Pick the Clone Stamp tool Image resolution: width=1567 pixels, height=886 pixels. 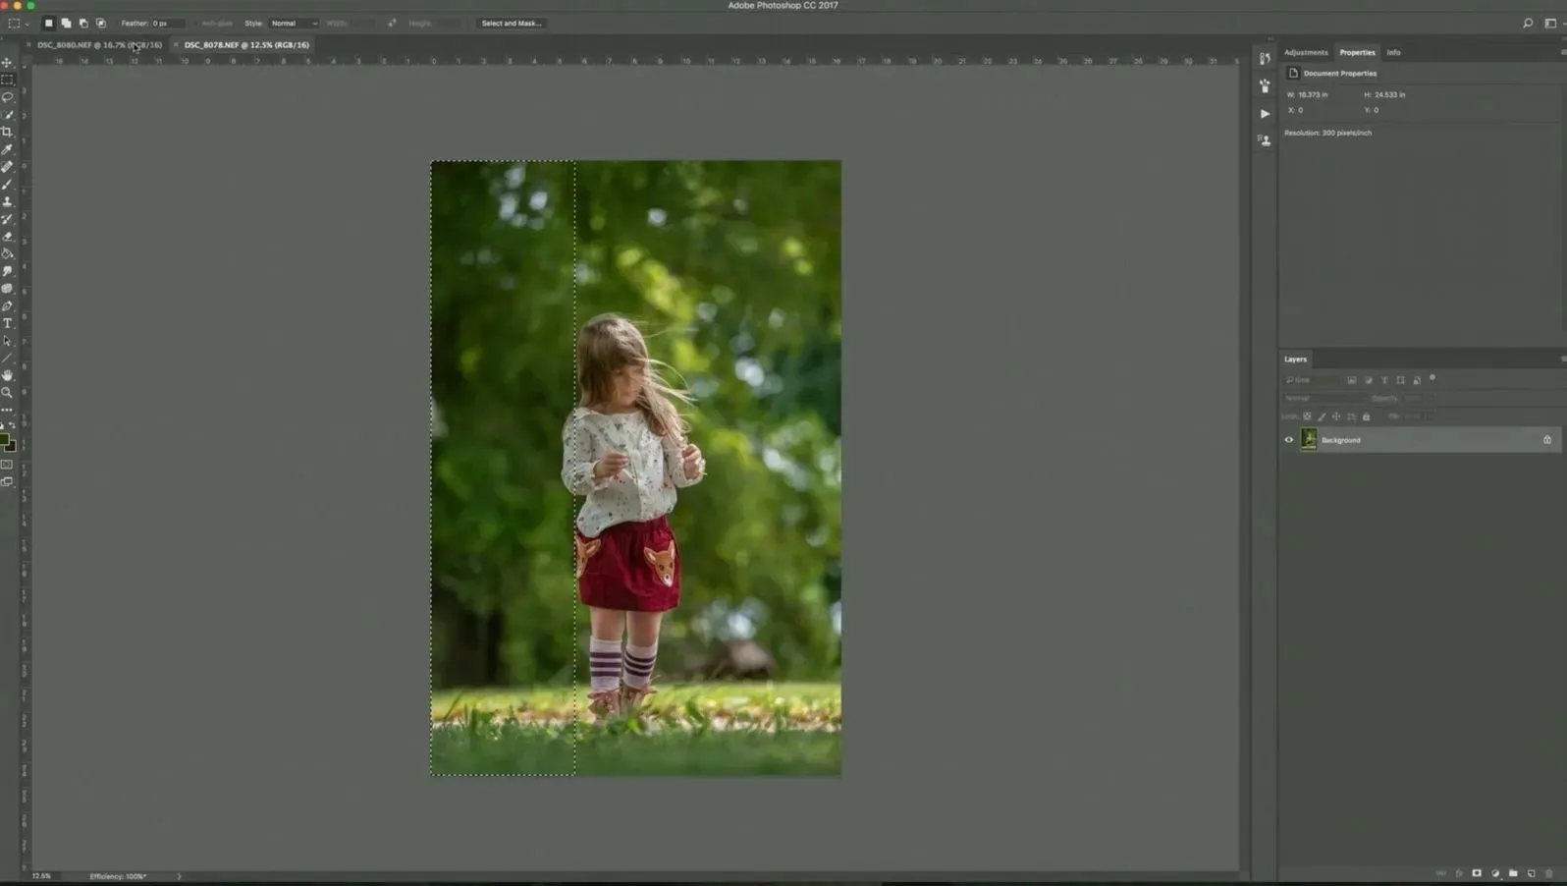[x=7, y=201]
